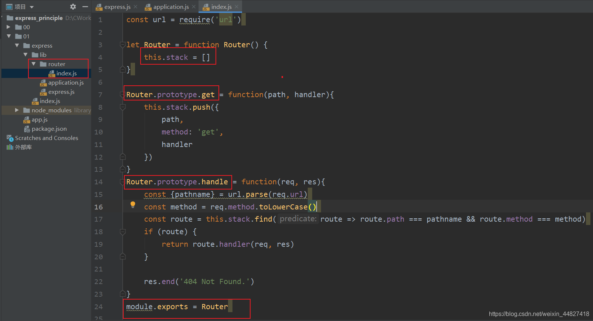Click the router folder icon

43,64
